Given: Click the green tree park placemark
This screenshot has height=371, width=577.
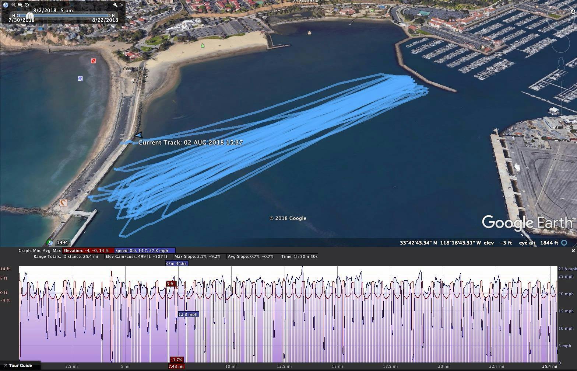Looking at the screenshot, I should point(203,46).
